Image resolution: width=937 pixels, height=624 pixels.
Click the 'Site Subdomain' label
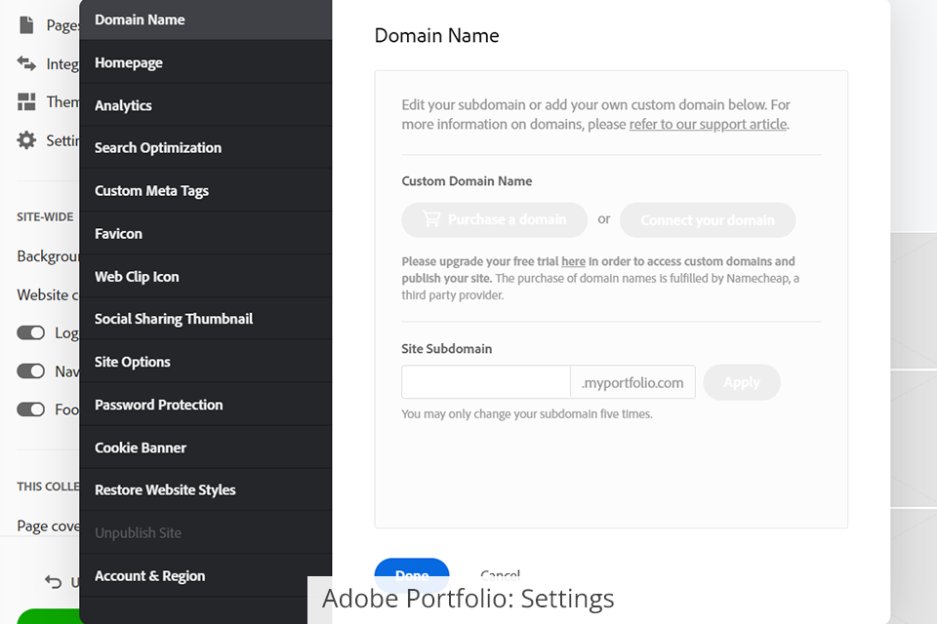point(446,349)
